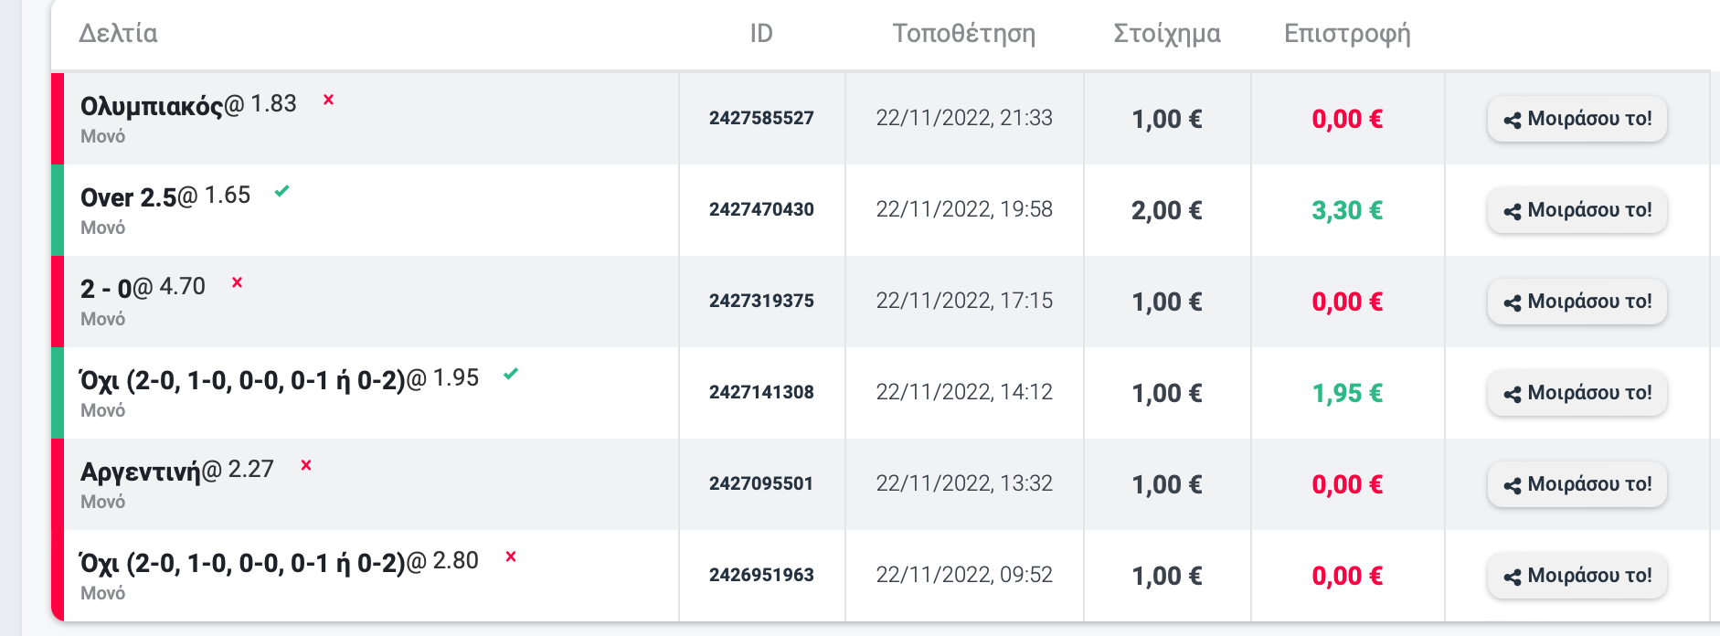Click the Επιστροφή column header
Screen dimensions: 1720x636
[1347, 34]
